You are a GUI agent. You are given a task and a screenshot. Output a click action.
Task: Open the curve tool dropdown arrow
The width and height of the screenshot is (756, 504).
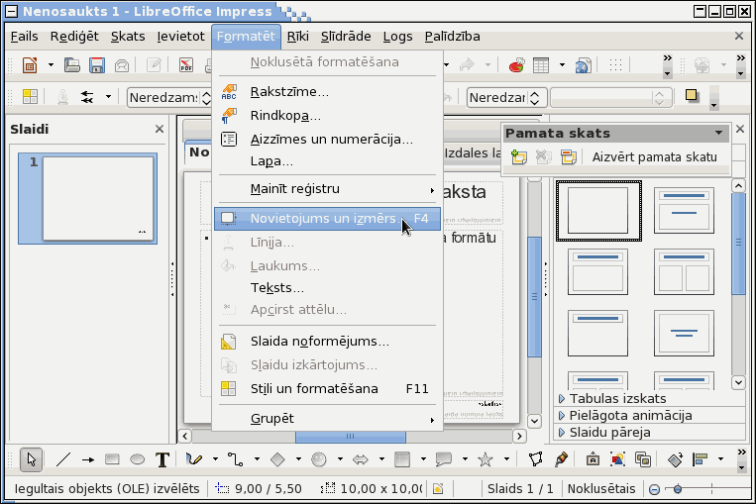(215, 459)
